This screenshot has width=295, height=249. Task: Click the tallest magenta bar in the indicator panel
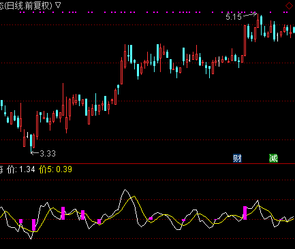[x=245, y=213]
